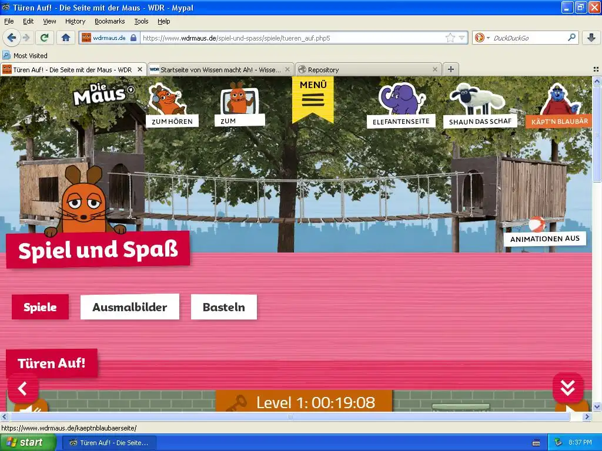Click the horizontal scrollbar right arrow

click(x=587, y=416)
